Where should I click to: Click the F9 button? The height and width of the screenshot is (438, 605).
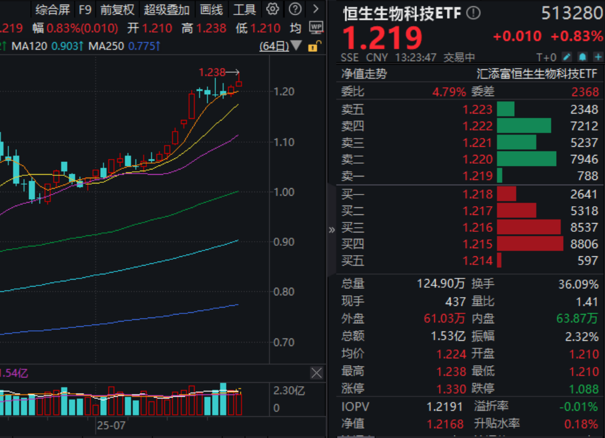pyautogui.click(x=86, y=9)
